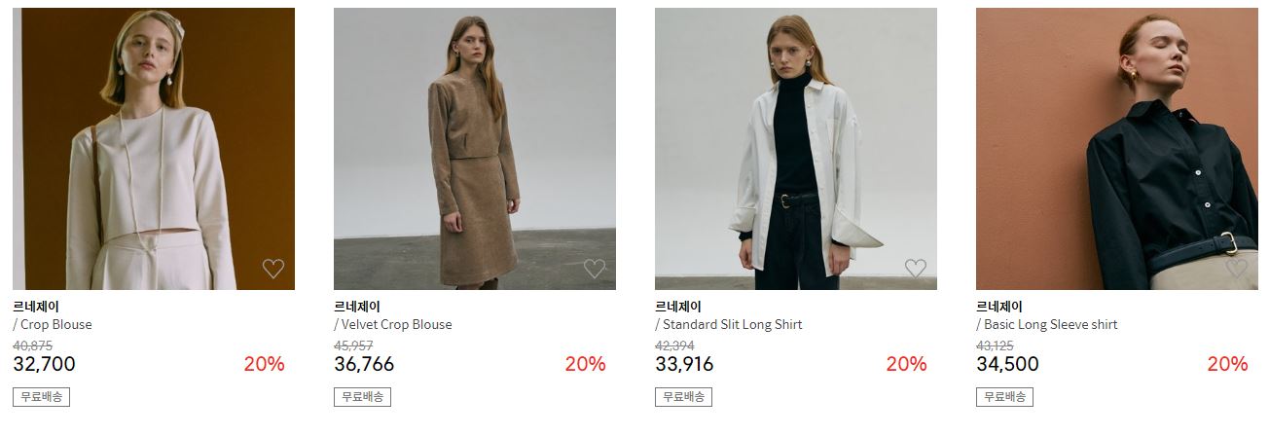The width and height of the screenshot is (1269, 436).
Task: Click the '/ Crop Blouse' product title
Action: click(53, 325)
